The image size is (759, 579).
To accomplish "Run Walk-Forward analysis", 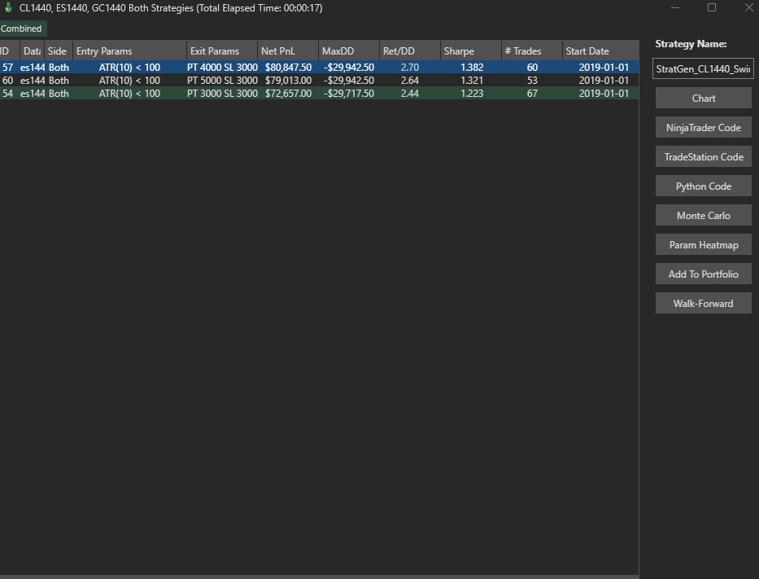I will coord(704,303).
